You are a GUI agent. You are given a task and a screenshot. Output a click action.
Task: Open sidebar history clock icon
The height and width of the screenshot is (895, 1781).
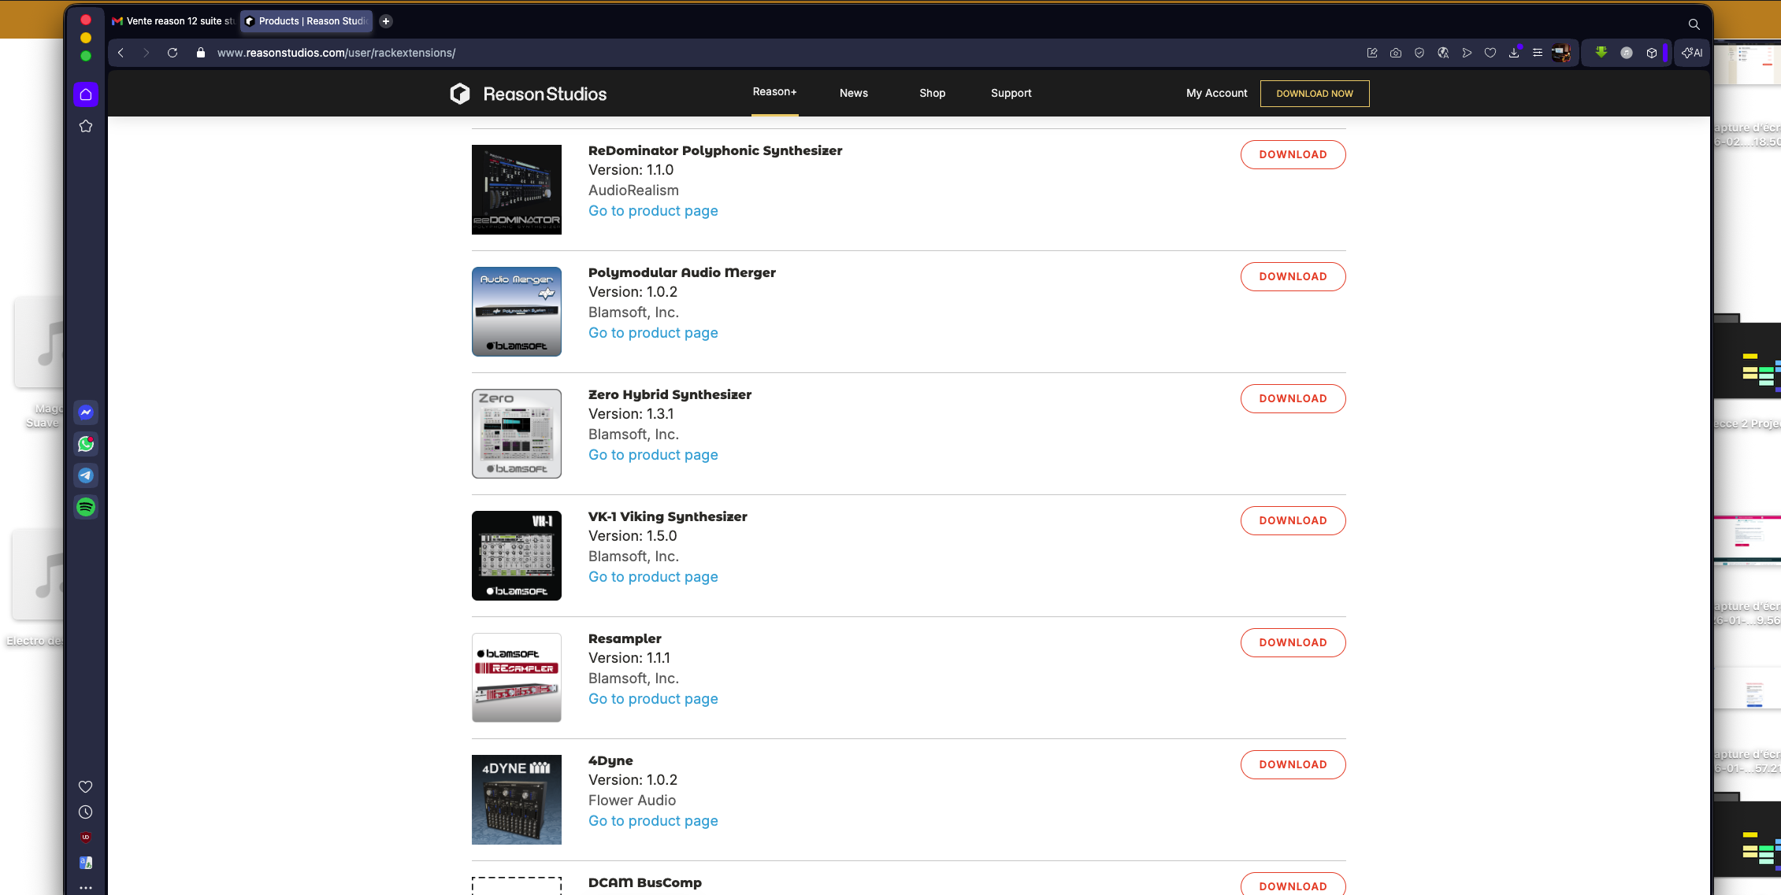click(x=86, y=812)
